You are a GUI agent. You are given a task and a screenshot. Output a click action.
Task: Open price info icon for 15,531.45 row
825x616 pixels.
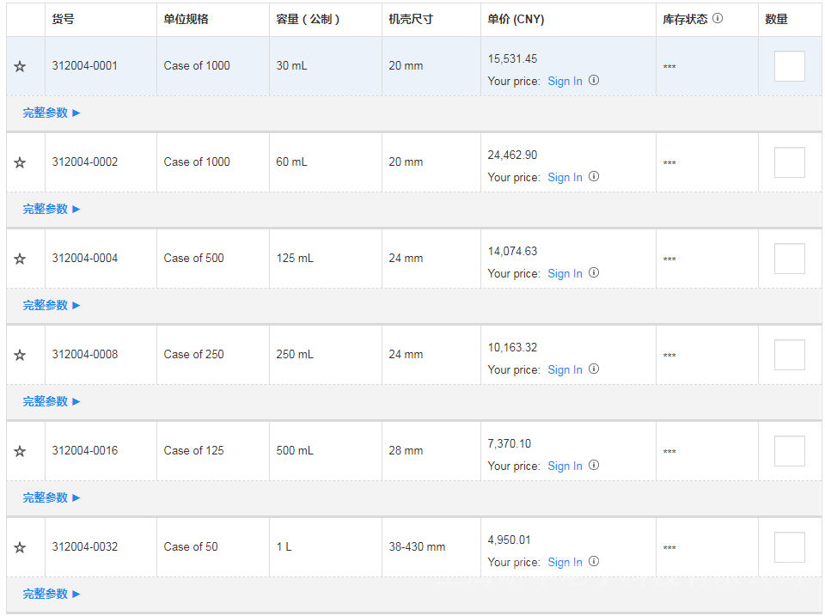pyautogui.click(x=594, y=81)
